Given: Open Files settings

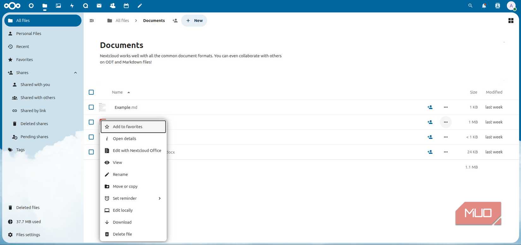Looking at the screenshot, I should click(x=43, y=235).
